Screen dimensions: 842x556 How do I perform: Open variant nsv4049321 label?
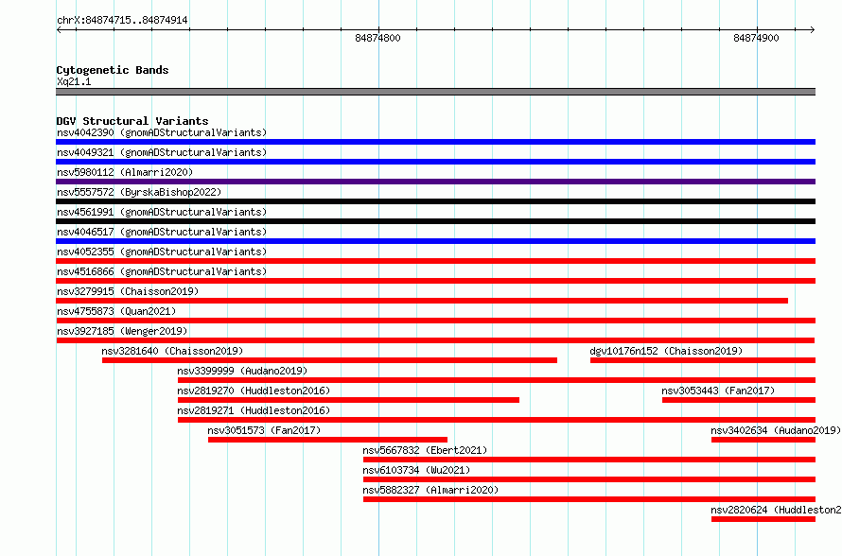(x=162, y=152)
